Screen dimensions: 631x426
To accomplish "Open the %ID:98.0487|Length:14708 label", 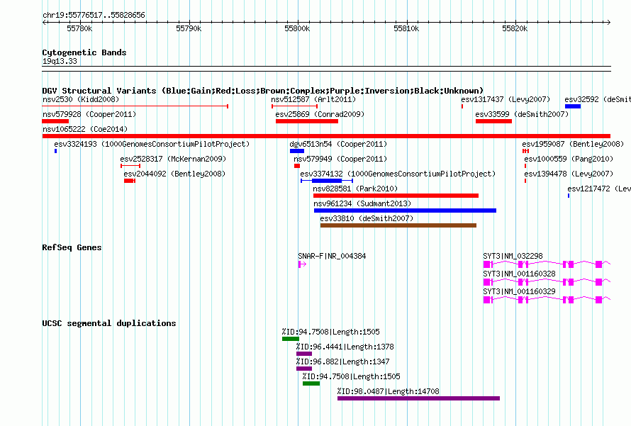I will point(389,391).
